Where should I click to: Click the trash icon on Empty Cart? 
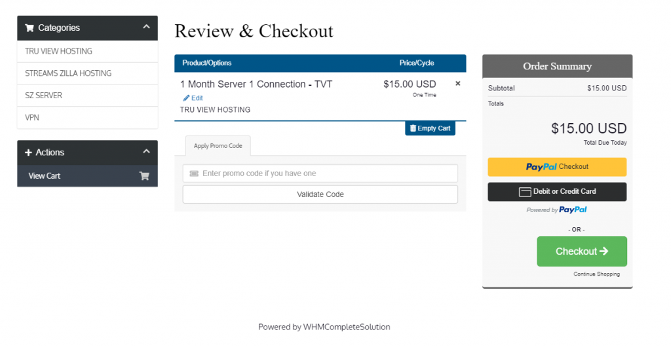[413, 128]
